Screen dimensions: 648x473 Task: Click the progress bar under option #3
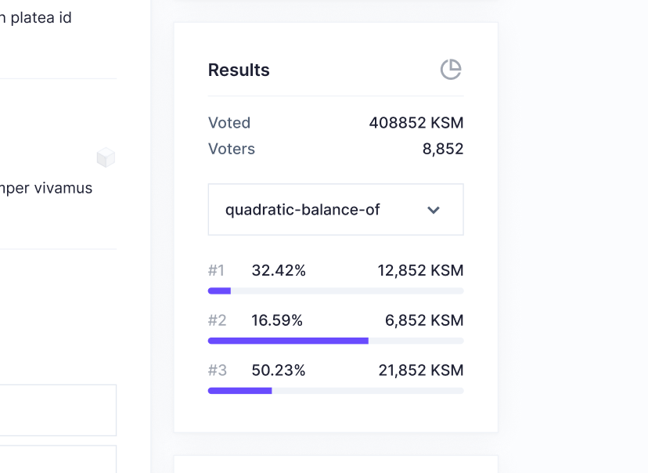[335, 391]
